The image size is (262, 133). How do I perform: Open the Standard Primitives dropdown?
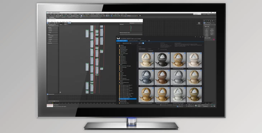tap(210, 25)
